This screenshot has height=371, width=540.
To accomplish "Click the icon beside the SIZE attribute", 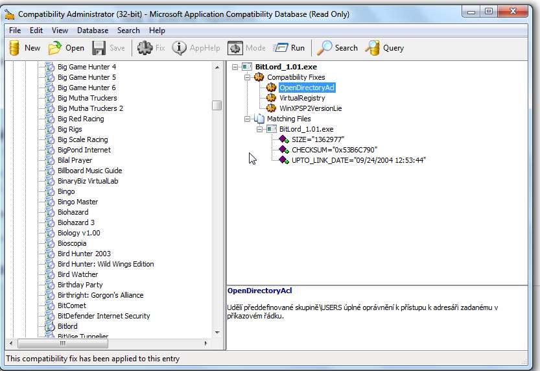I will (284, 139).
